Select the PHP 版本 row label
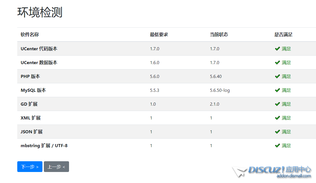Screen dimensions: 316x183 [30, 77]
